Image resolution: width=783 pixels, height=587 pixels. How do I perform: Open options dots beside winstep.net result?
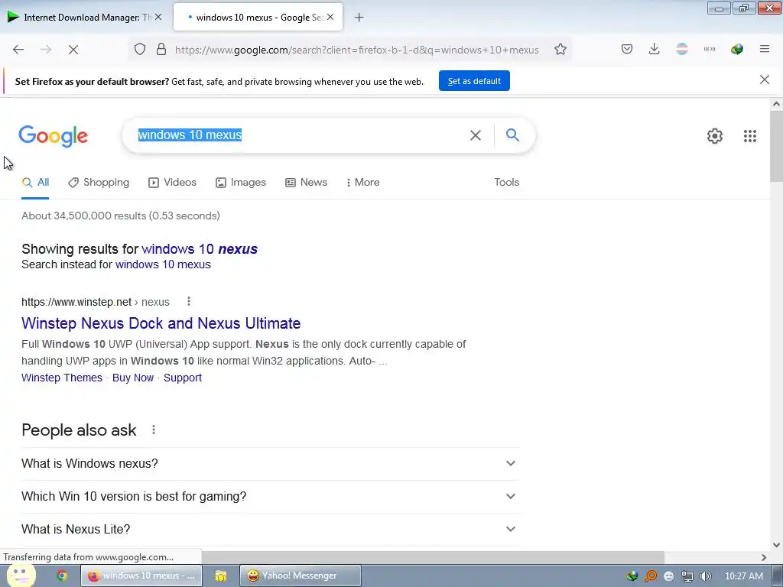(x=188, y=301)
